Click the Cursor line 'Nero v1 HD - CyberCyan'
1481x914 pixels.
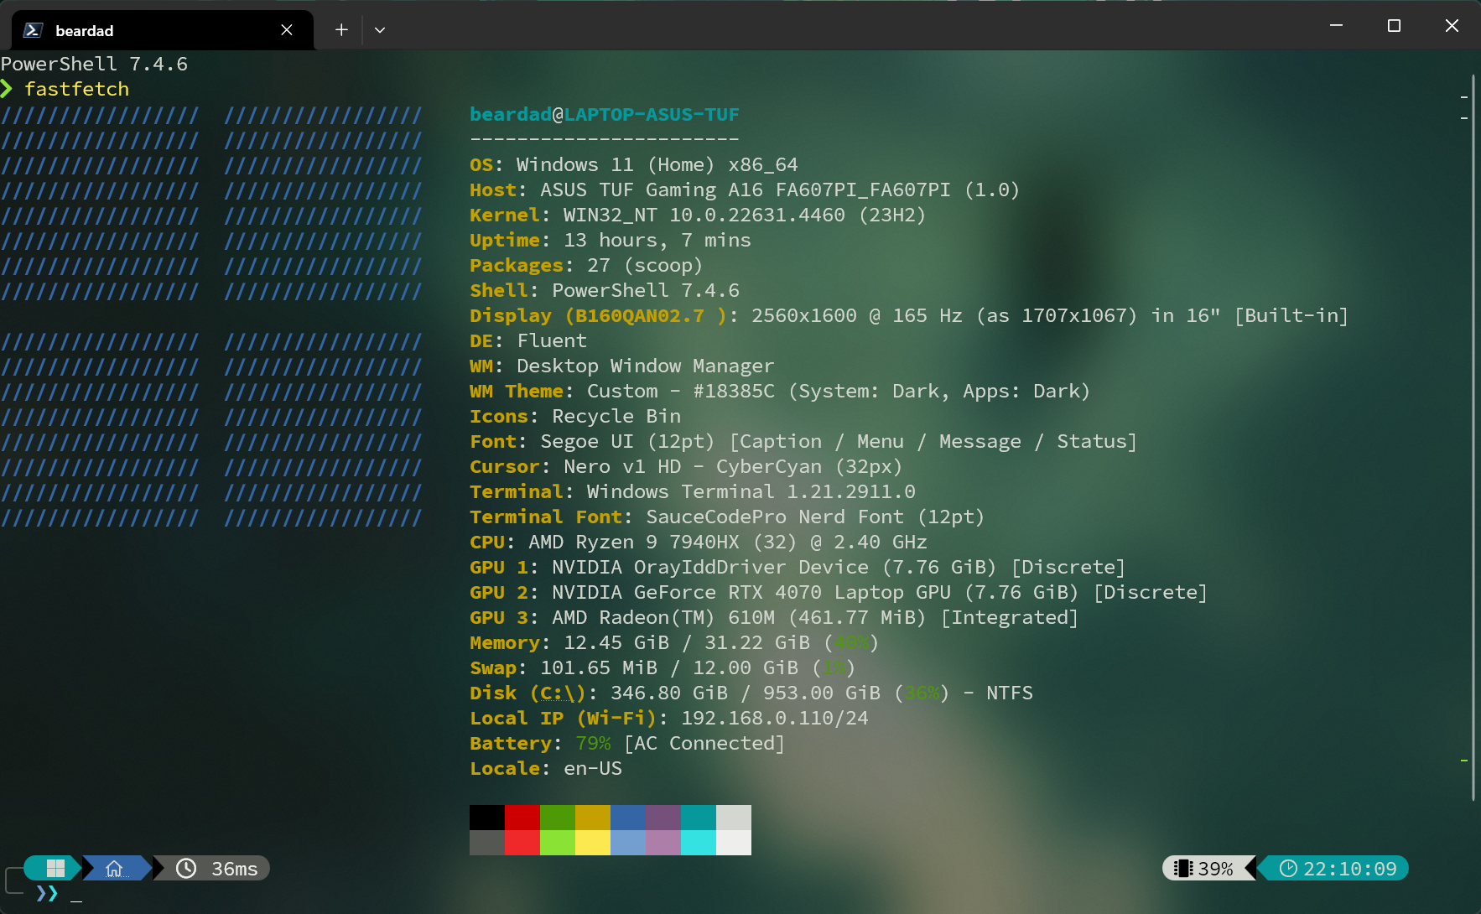pyautogui.click(x=686, y=466)
